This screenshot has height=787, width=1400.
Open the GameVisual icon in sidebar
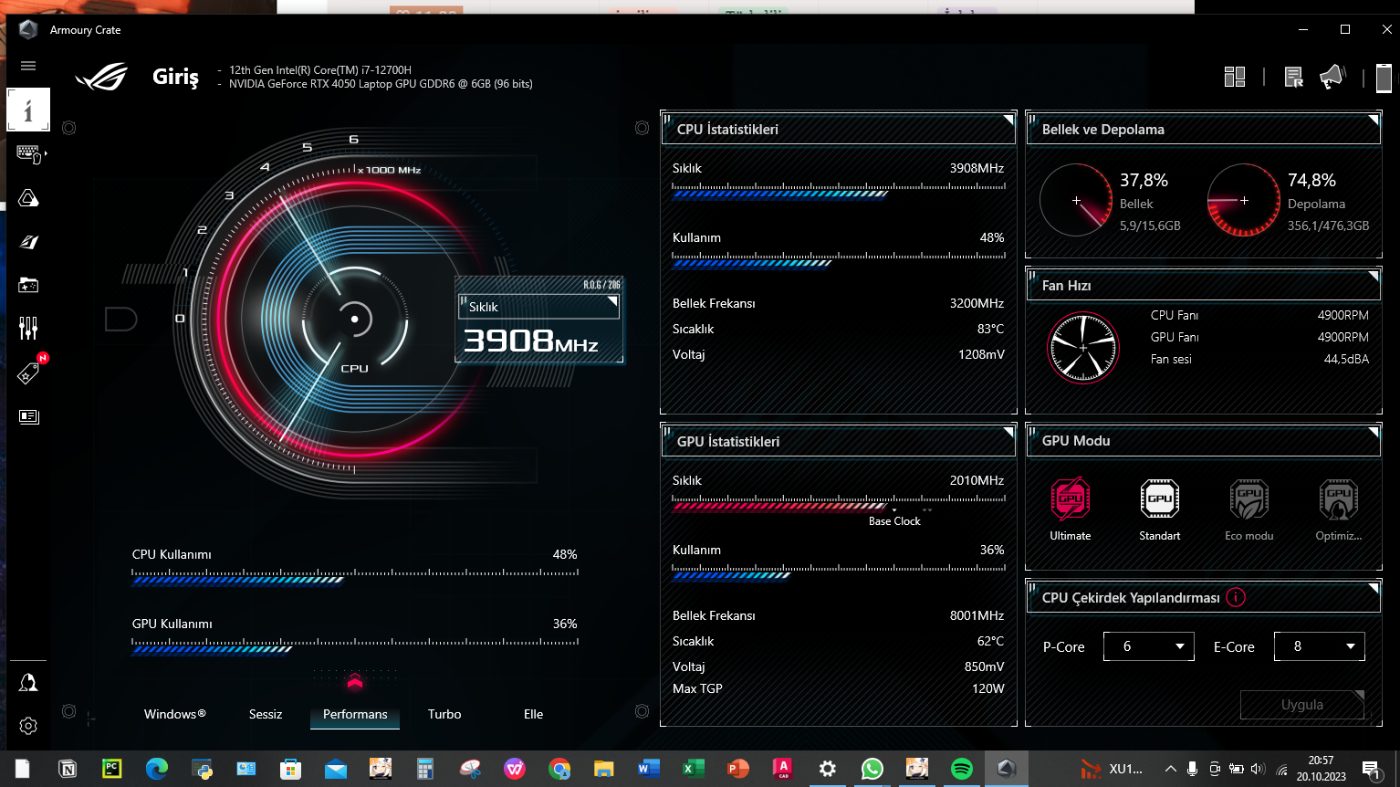pyautogui.click(x=28, y=242)
